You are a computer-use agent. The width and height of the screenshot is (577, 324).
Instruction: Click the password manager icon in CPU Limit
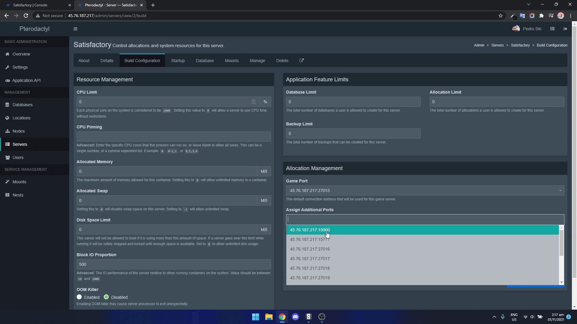pyautogui.click(x=253, y=102)
